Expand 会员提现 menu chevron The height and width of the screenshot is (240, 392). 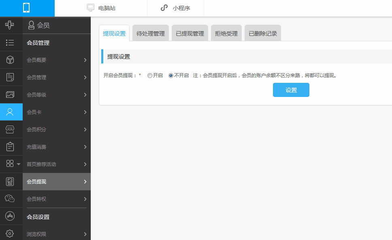pyautogui.click(x=85, y=182)
